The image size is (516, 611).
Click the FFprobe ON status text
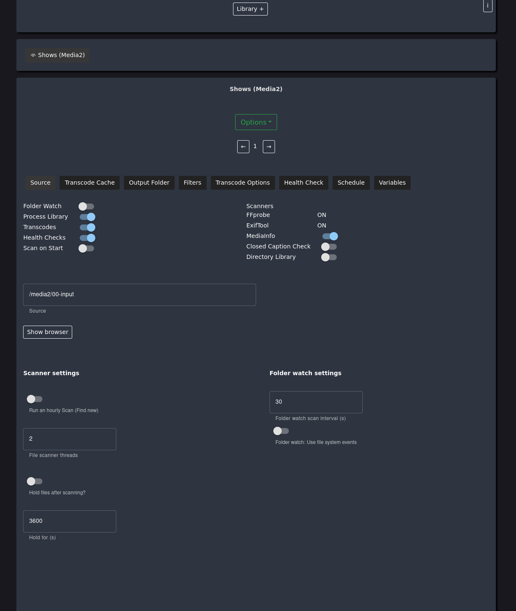coord(322,215)
